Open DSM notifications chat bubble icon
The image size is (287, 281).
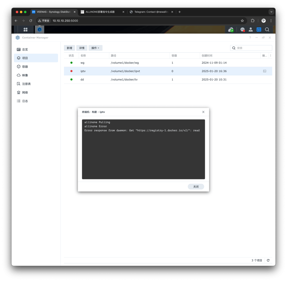coord(242,29)
